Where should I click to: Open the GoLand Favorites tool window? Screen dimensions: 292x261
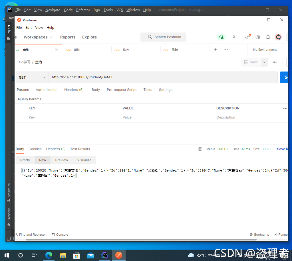click(9, 217)
